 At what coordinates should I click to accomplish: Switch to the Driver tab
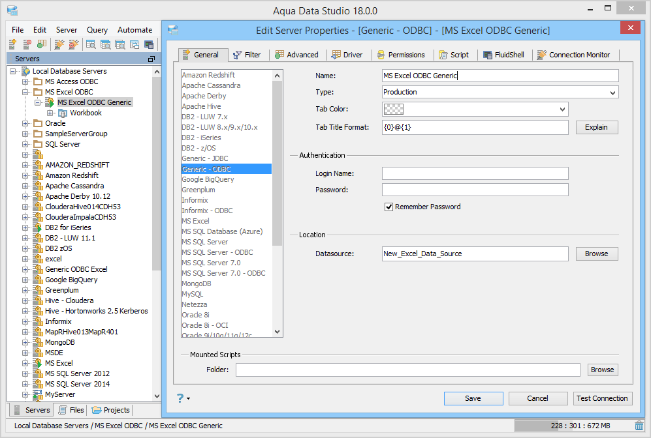pyautogui.click(x=347, y=55)
